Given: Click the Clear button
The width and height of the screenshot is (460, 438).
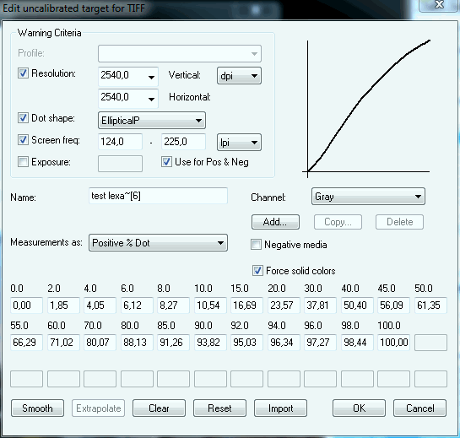Looking at the screenshot, I should tap(159, 408).
